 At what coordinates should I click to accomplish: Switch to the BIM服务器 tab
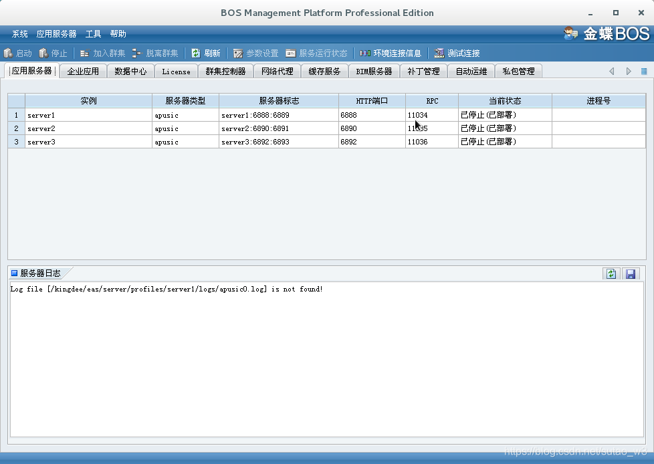(374, 72)
